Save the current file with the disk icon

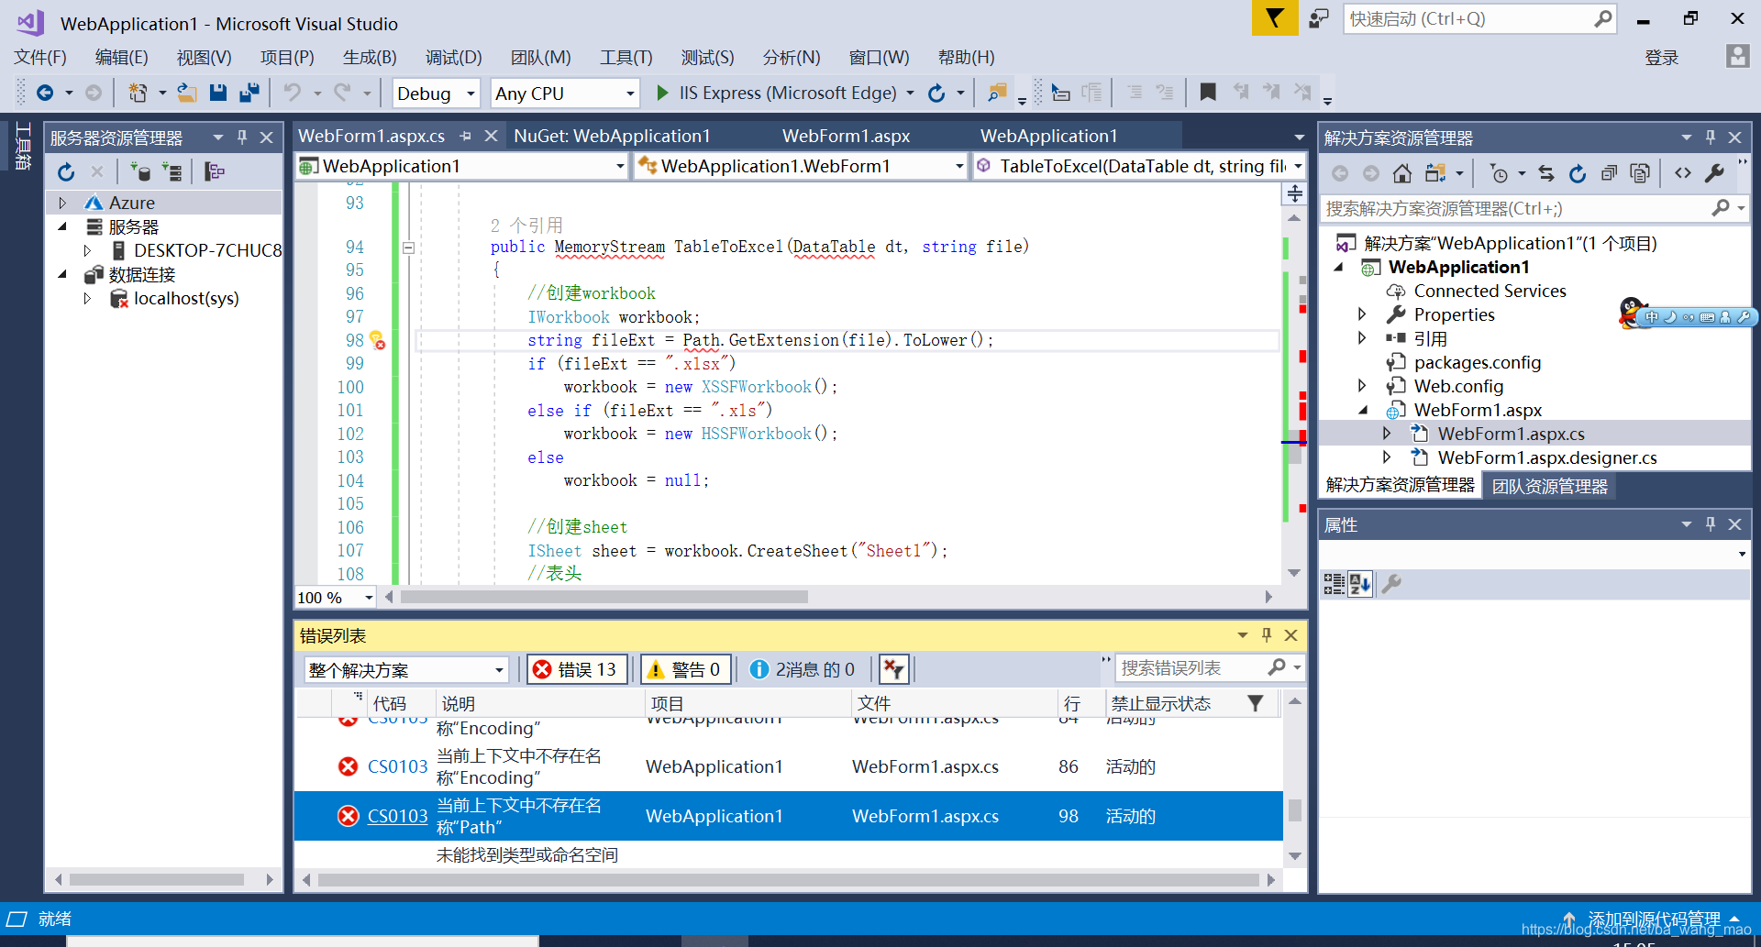point(217,93)
